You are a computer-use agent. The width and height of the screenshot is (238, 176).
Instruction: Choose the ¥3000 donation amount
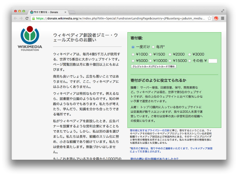(x=190, y=54)
